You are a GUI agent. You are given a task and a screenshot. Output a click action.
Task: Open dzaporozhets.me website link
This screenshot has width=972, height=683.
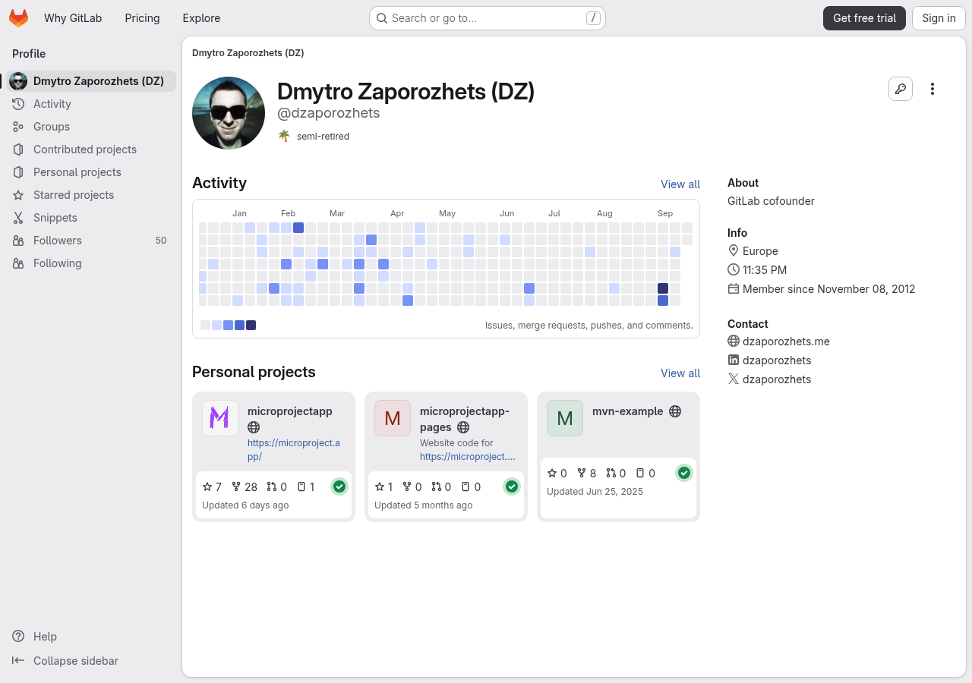click(x=786, y=341)
